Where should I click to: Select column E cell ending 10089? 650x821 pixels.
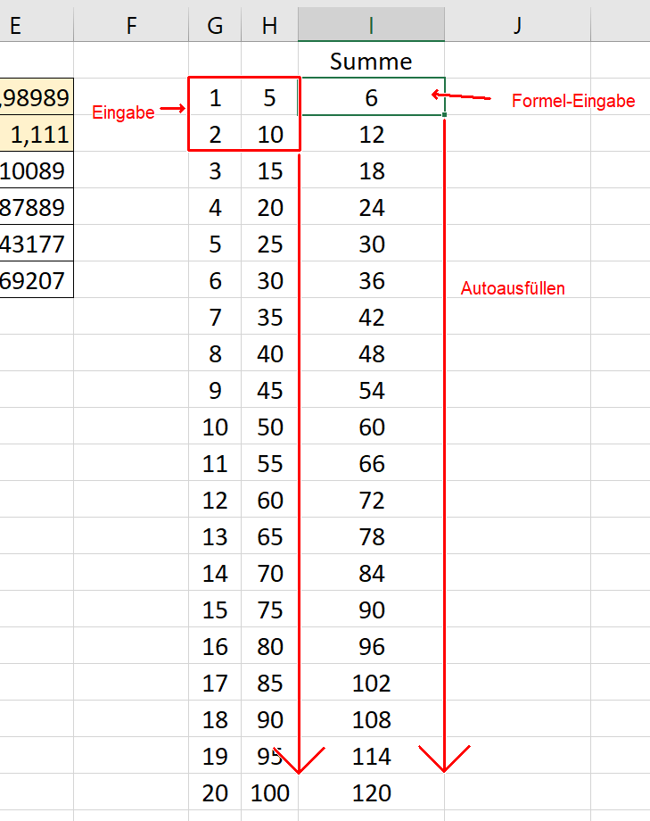pos(37,170)
